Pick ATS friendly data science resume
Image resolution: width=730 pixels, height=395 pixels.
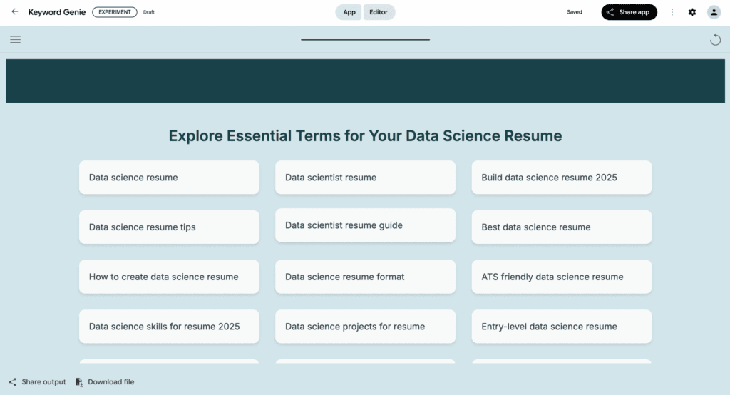[x=561, y=277]
